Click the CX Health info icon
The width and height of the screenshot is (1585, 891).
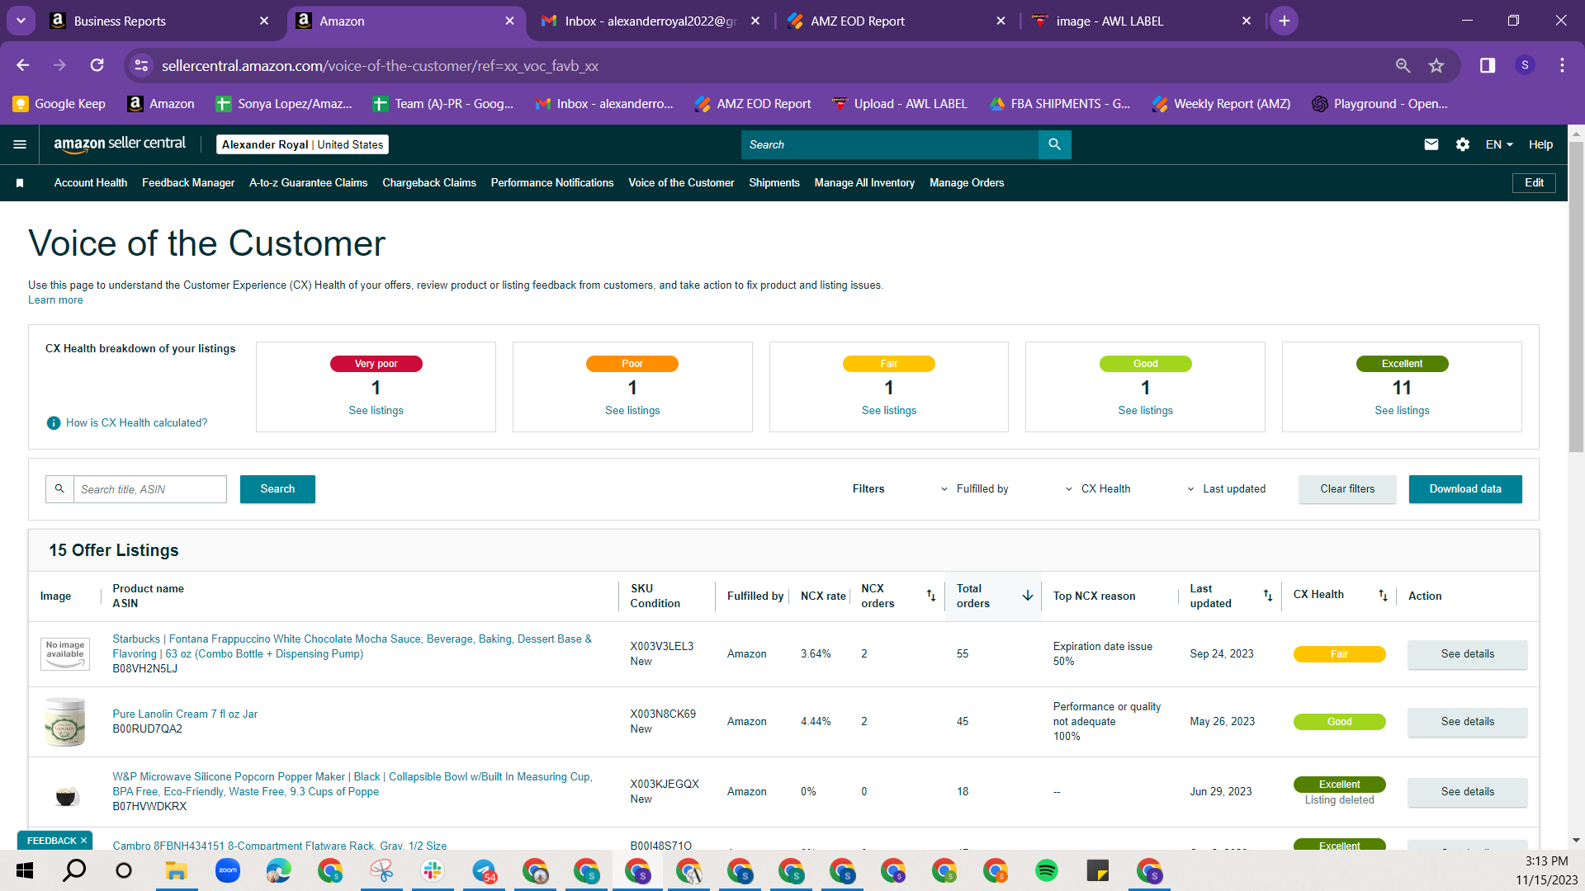coord(54,423)
